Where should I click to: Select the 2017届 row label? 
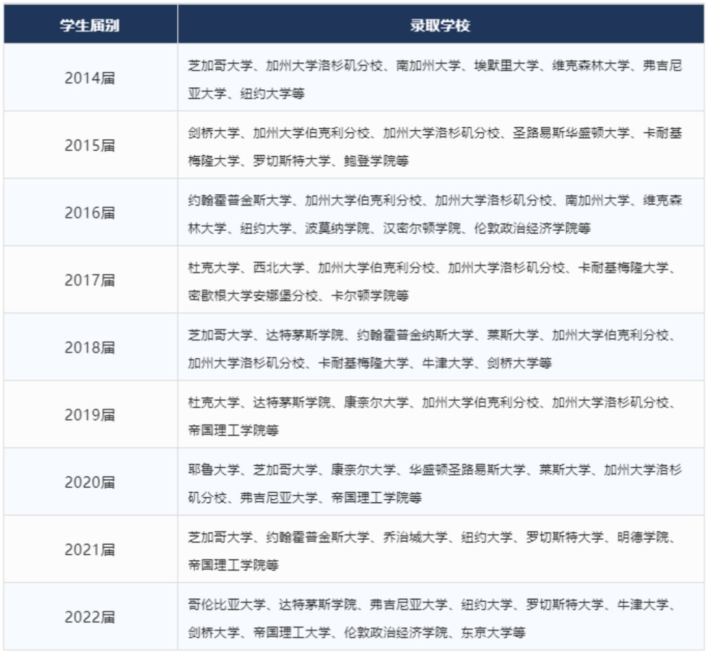pos(90,280)
